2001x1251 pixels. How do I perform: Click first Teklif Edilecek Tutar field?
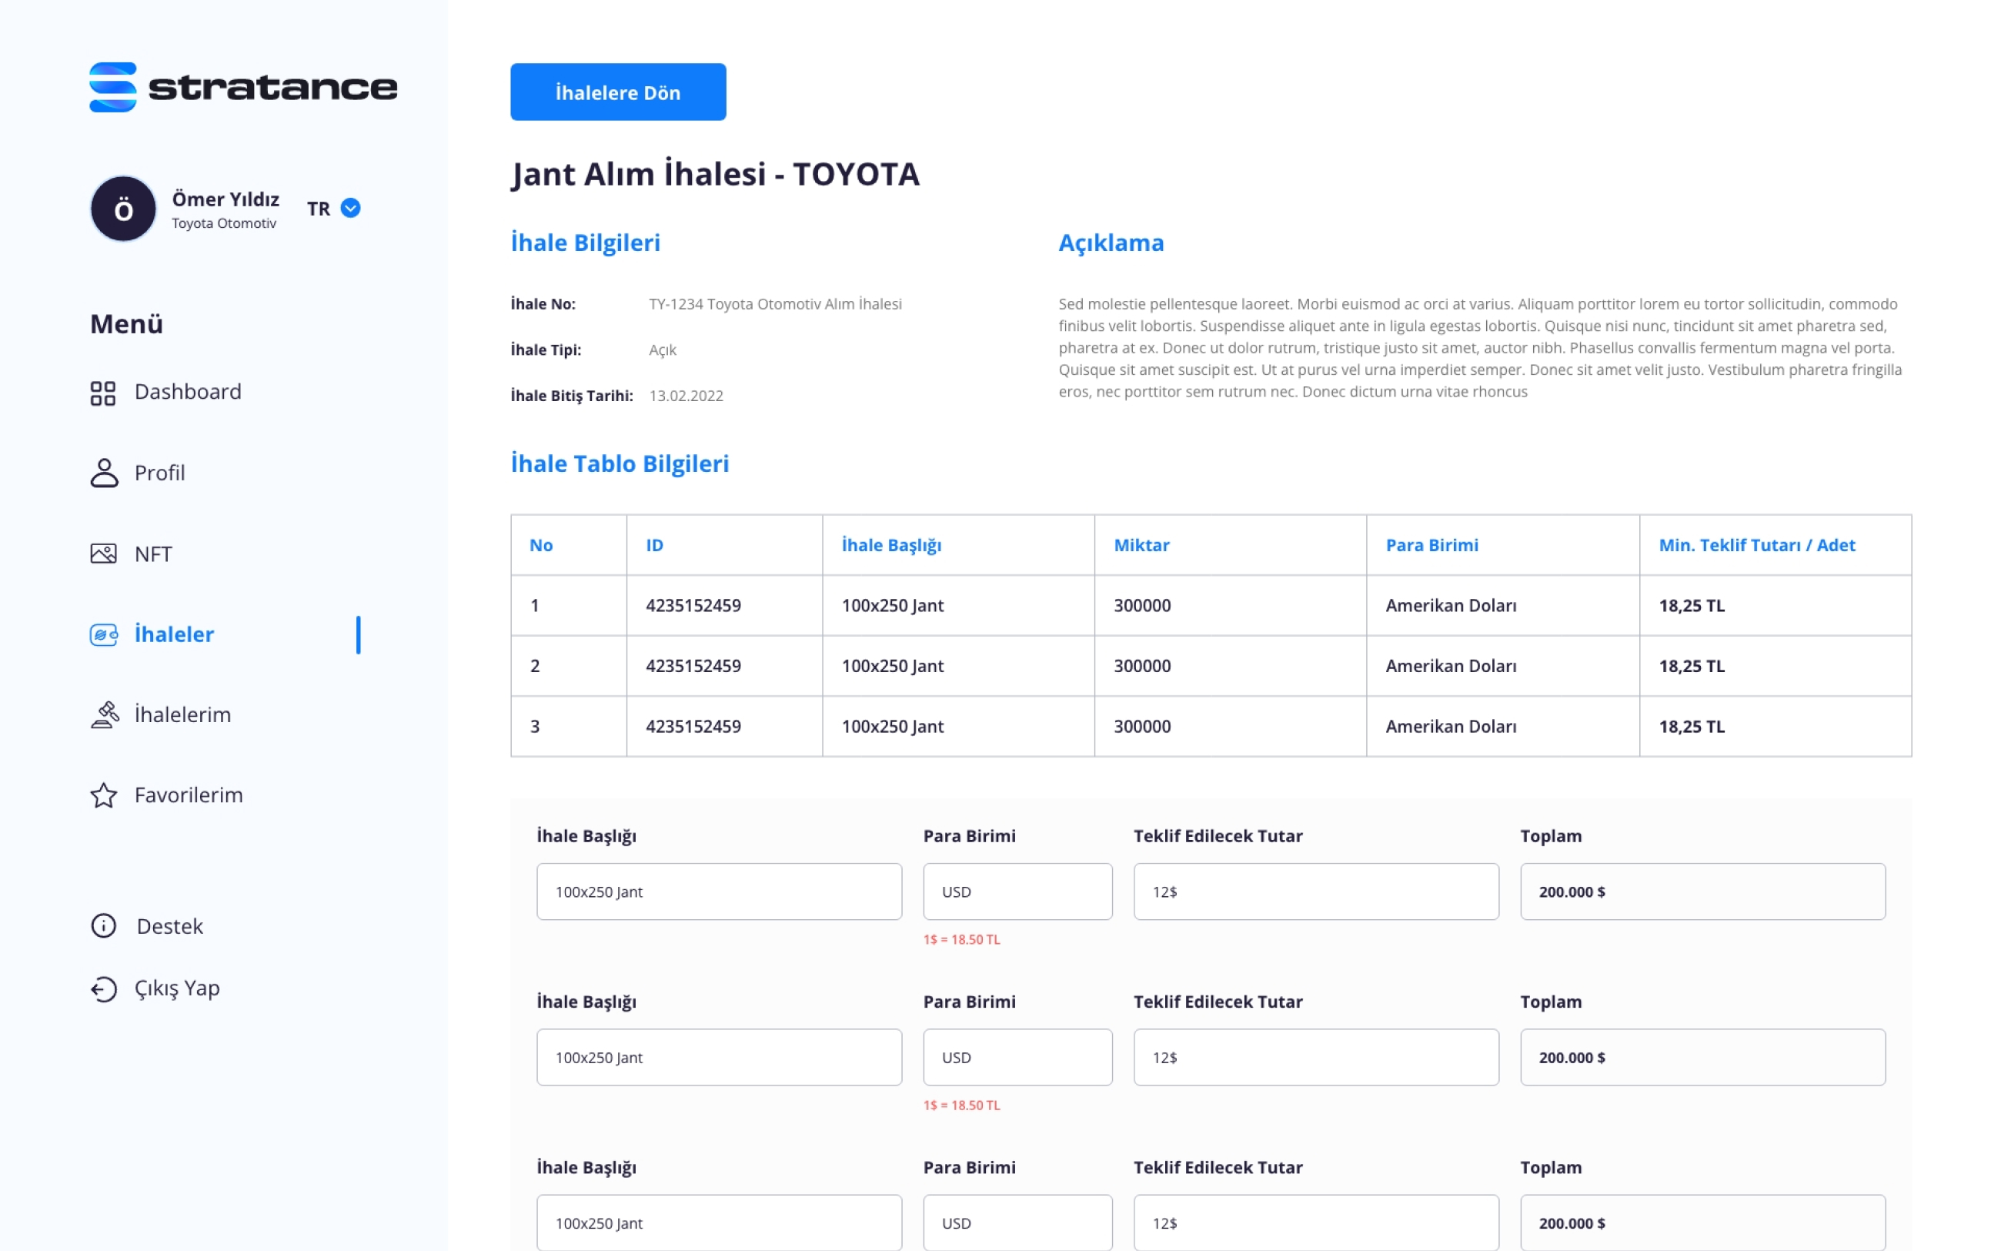[x=1315, y=892]
